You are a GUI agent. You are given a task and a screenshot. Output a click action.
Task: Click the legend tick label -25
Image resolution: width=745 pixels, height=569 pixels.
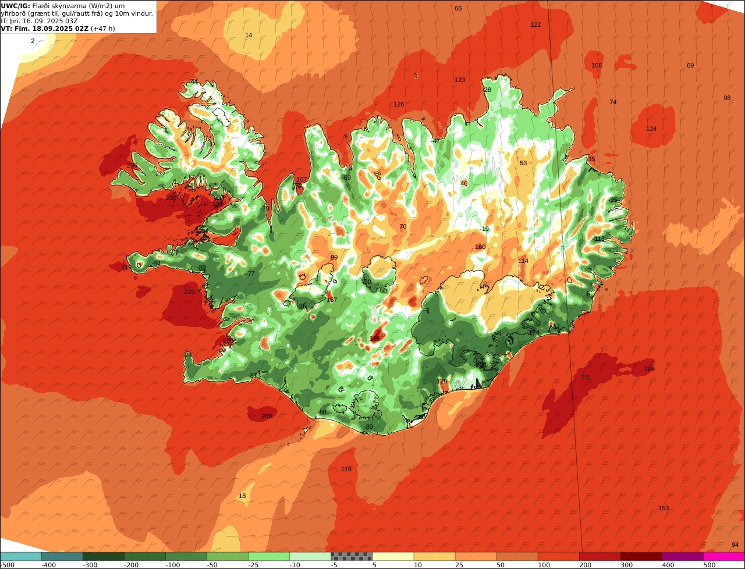point(255,565)
